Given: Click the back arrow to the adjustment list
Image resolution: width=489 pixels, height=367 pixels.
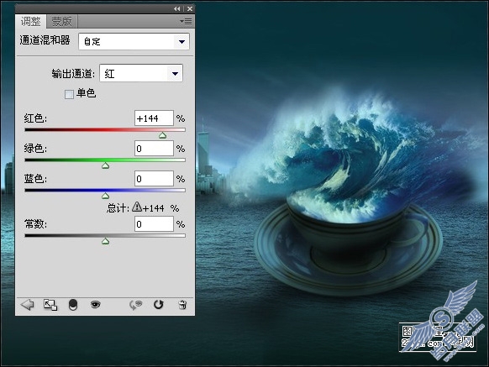Looking at the screenshot, I should tap(28, 304).
